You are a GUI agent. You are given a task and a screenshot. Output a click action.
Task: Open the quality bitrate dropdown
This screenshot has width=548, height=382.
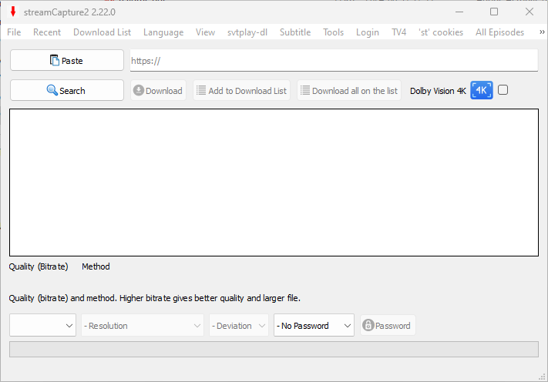tap(42, 325)
